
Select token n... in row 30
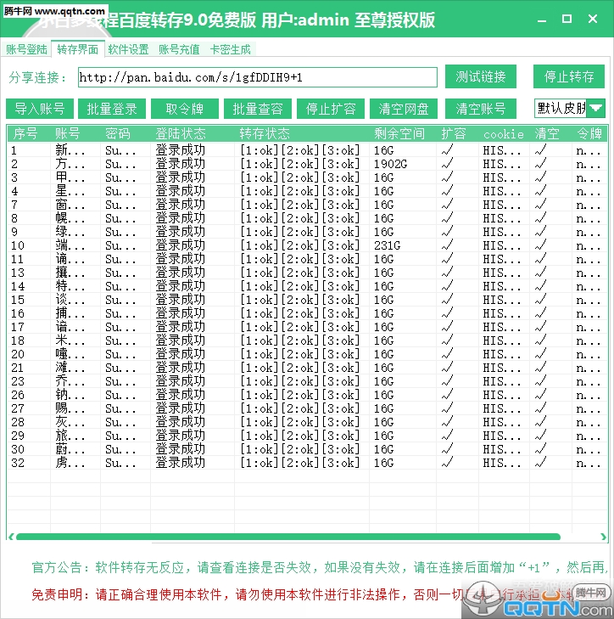click(589, 449)
